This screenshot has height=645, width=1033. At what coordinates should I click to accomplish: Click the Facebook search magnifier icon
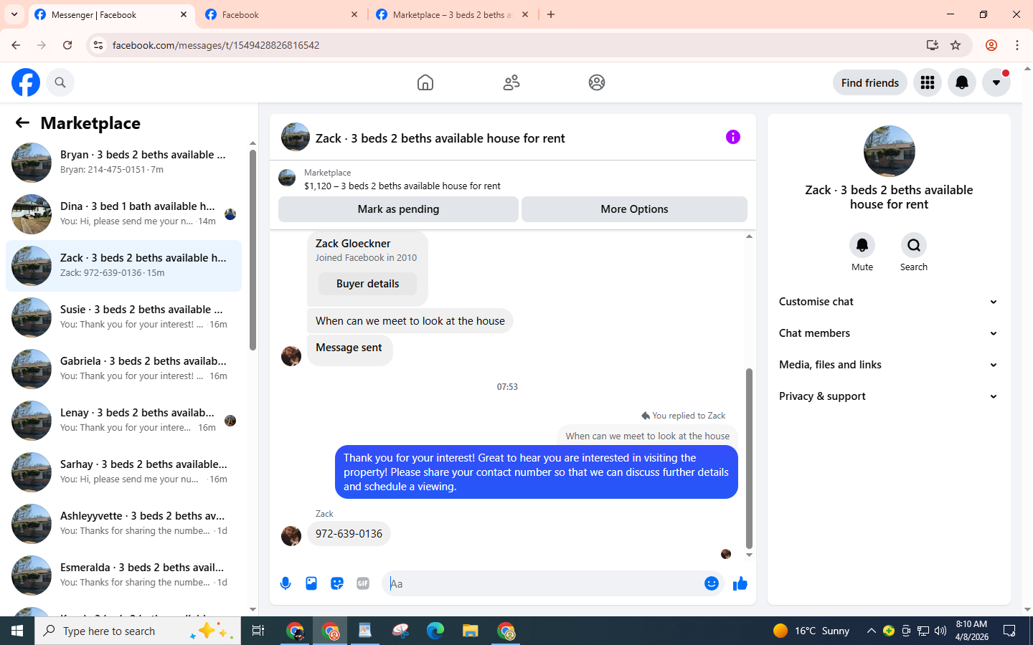coord(60,82)
